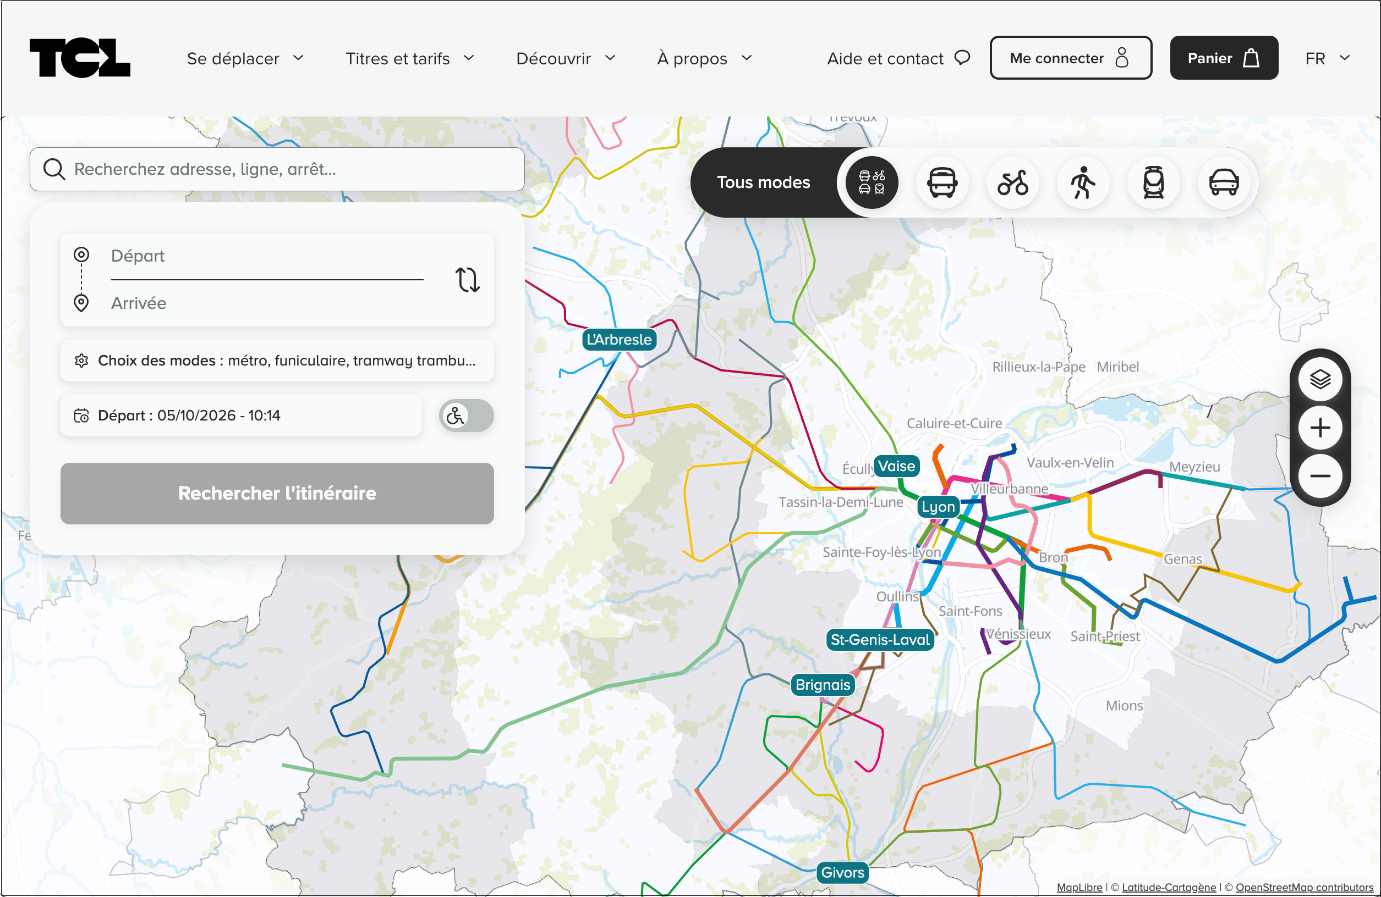Open the FR language dropdown

point(1327,58)
